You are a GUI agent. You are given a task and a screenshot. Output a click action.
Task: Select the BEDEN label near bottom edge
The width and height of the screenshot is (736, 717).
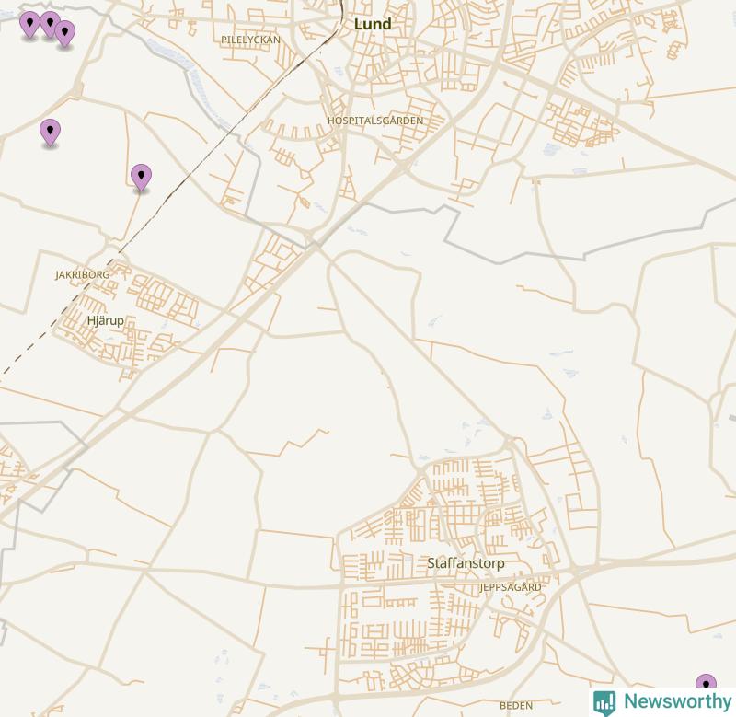click(516, 706)
